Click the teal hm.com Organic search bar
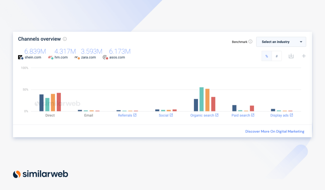This screenshot has width=325, height=190. (201, 99)
